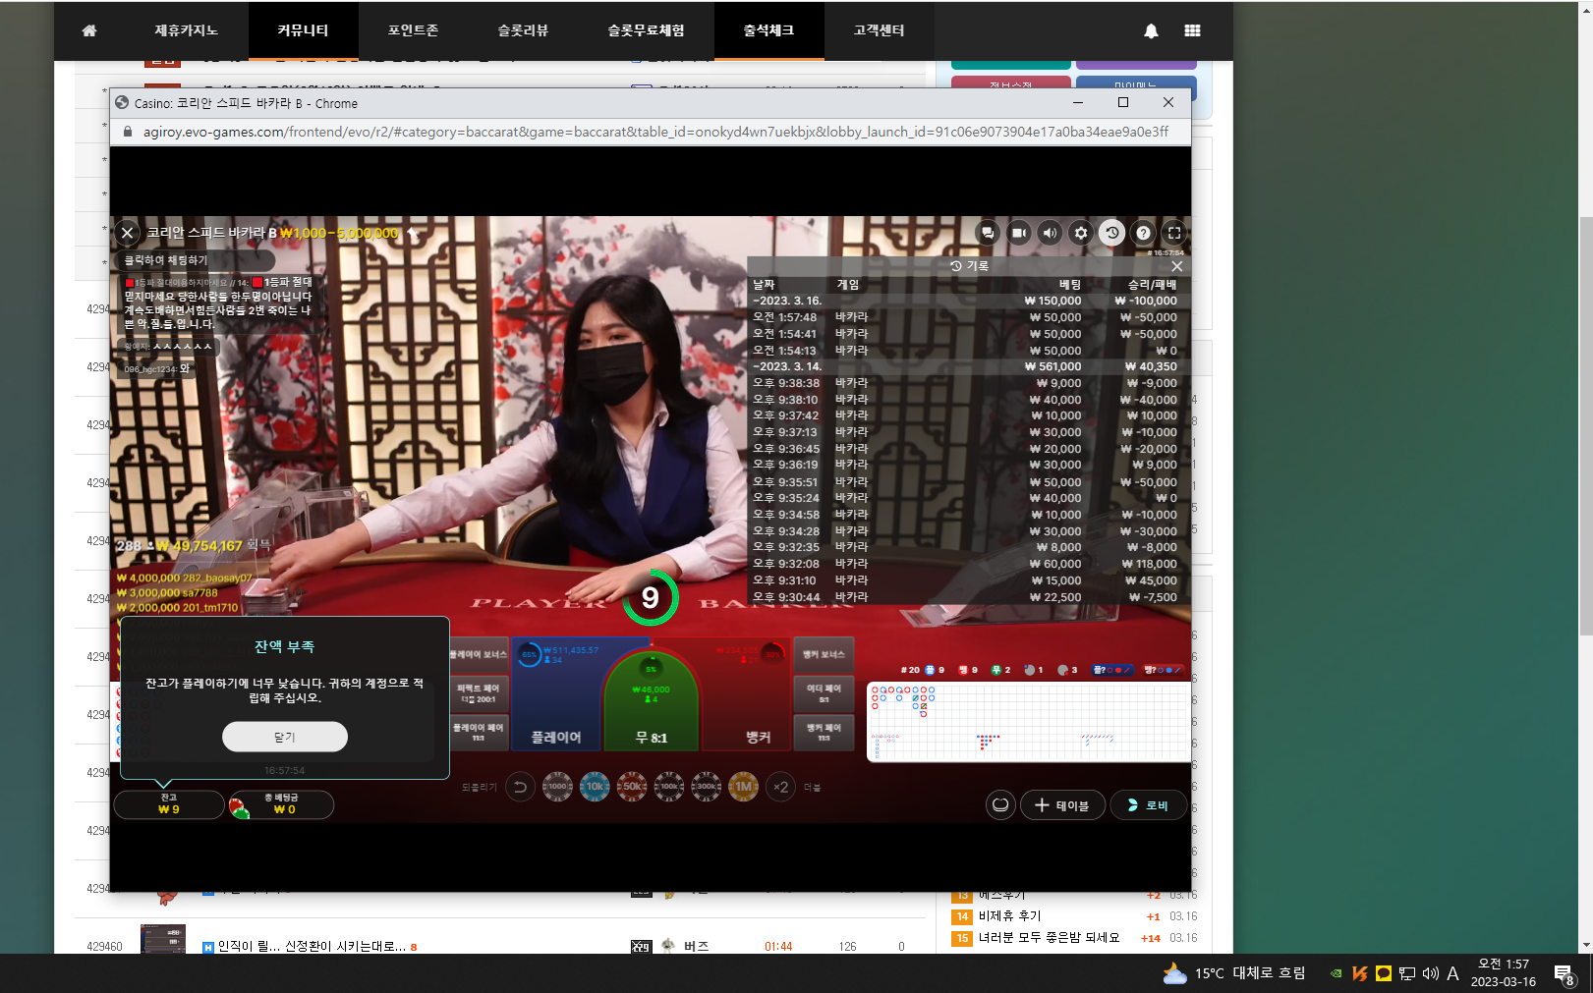Open the 슬롯리뷰 menu on website
Screen dimensions: 1593x993
(523, 30)
